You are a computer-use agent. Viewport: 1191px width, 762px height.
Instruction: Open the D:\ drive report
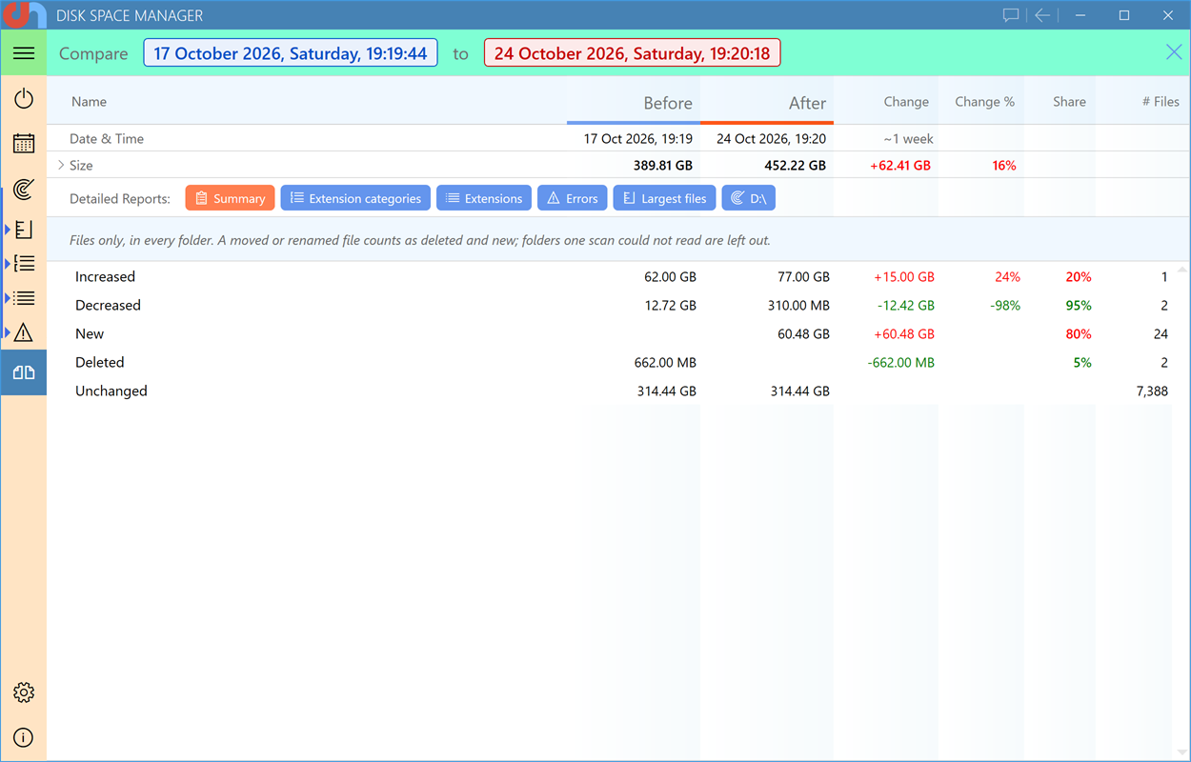[749, 198]
